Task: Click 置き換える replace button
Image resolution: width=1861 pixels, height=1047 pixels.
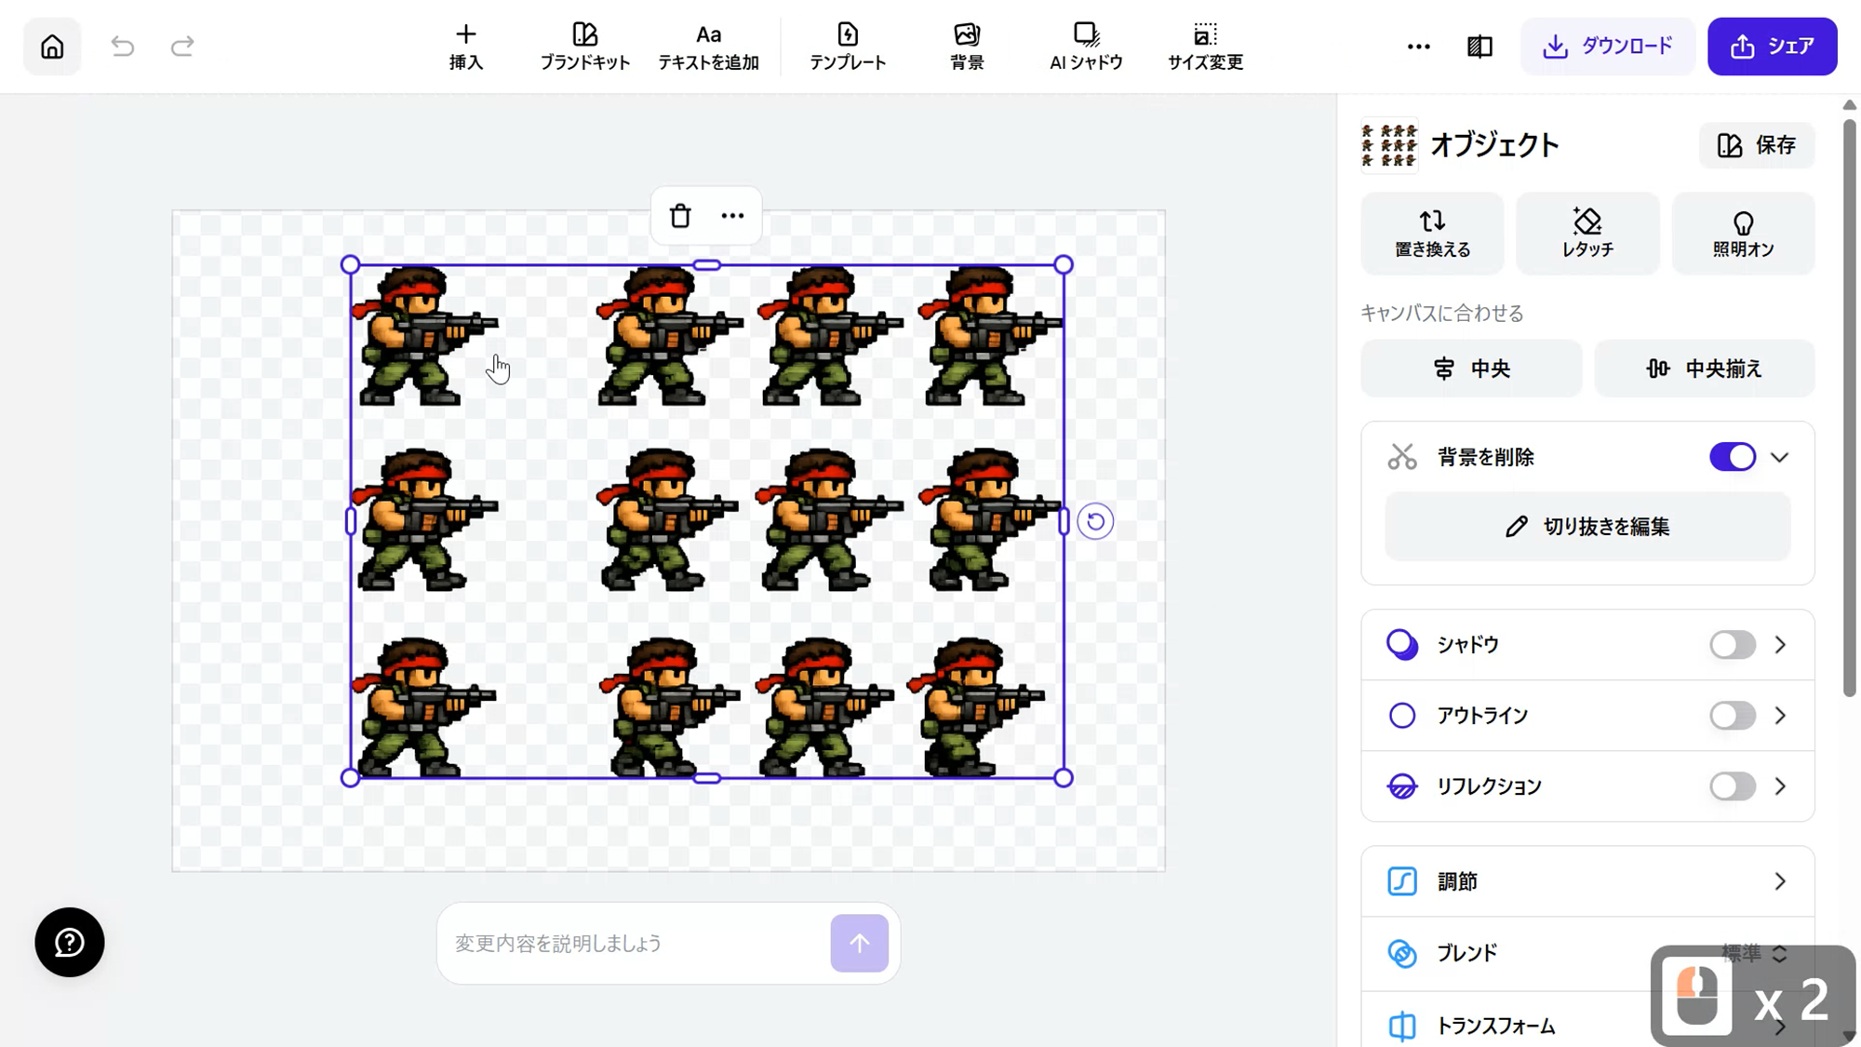Action: (x=1432, y=234)
